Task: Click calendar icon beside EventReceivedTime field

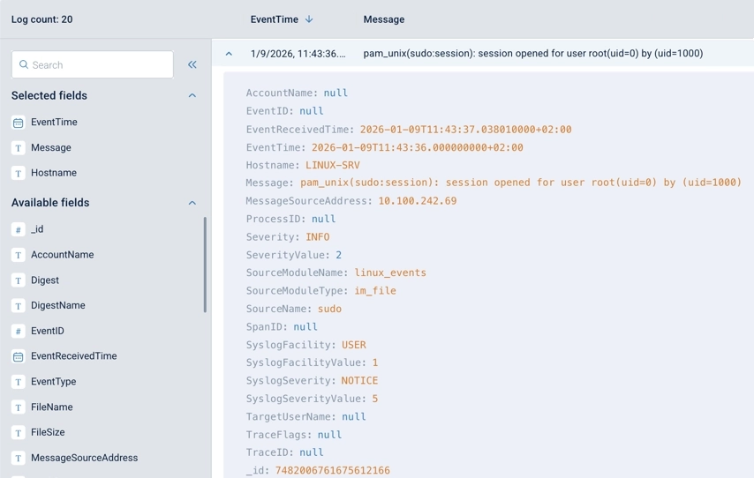Action: tap(19, 356)
